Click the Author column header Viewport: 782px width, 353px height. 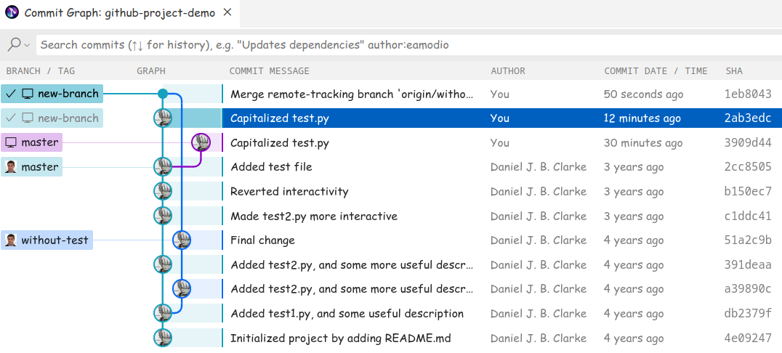coord(508,71)
